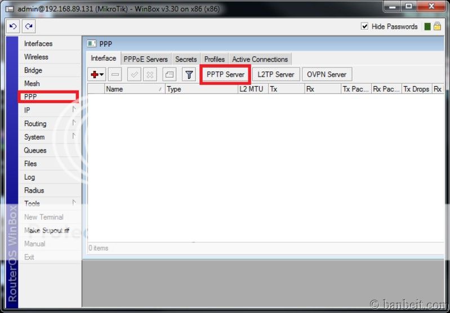The width and height of the screenshot is (450, 313).
Task: Toggle the Hide Passwords checkbox
Action: [x=364, y=26]
